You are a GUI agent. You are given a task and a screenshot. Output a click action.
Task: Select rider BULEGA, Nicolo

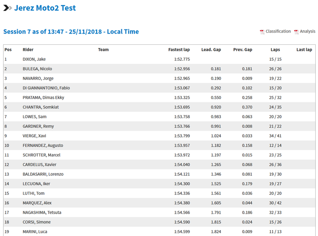pos(37,69)
